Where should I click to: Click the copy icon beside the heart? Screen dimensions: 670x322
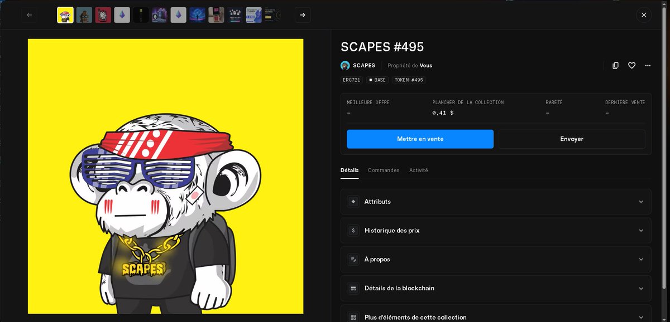(x=615, y=65)
